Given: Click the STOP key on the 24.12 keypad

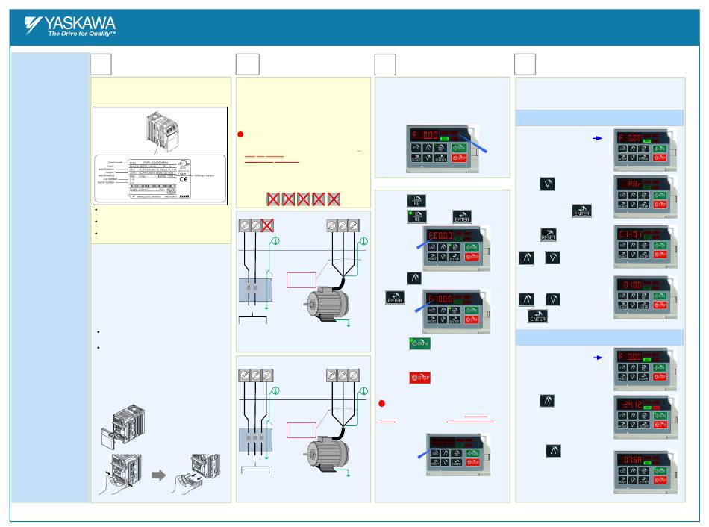Looking at the screenshot, I should (660, 424).
